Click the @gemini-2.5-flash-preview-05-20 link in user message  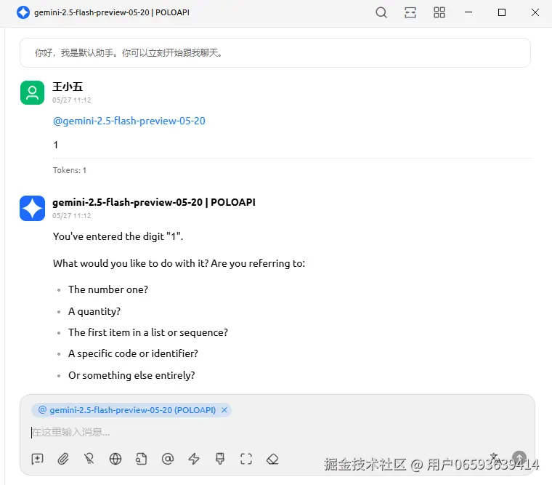pyautogui.click(x=129, y=121)
